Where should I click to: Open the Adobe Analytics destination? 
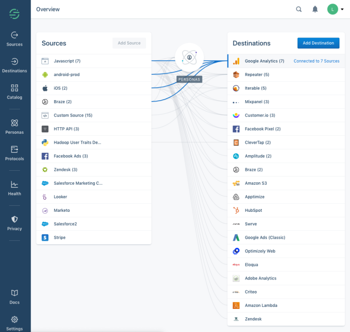click(286, 278)
